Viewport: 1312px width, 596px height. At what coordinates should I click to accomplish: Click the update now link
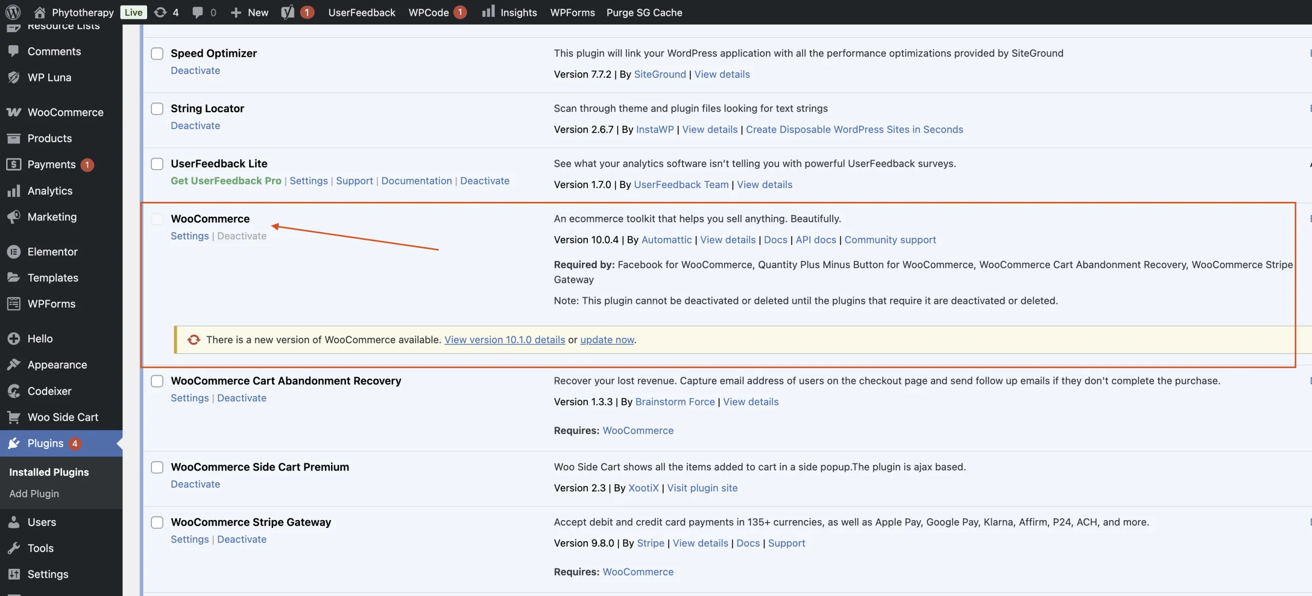tap(607, 340)
